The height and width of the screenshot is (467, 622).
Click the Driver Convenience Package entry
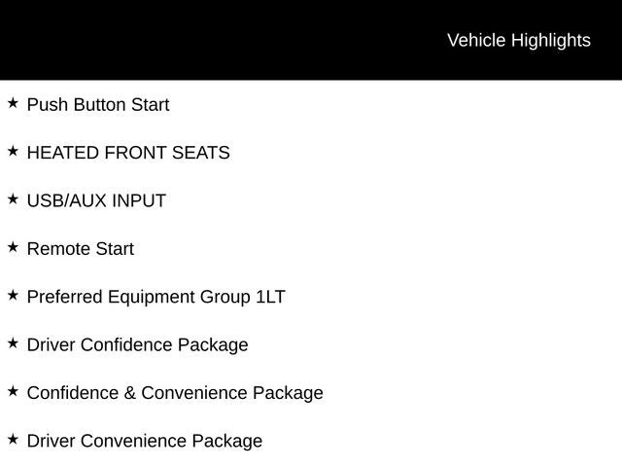tap(145, 442)
